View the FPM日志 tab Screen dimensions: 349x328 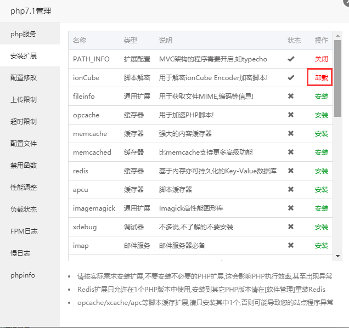click(24, 231)
